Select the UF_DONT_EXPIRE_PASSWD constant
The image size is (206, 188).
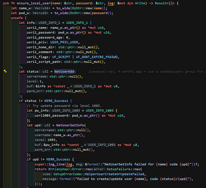click(x=96, y=57)
